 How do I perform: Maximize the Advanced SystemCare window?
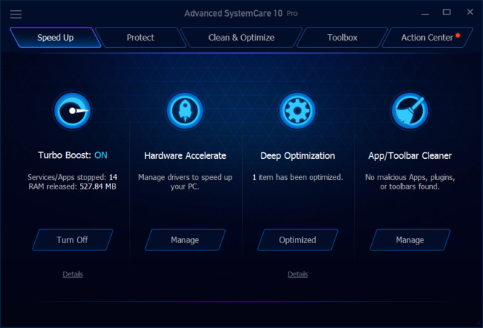click(447, 12)
